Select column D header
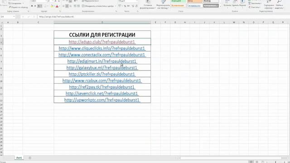 102,22
